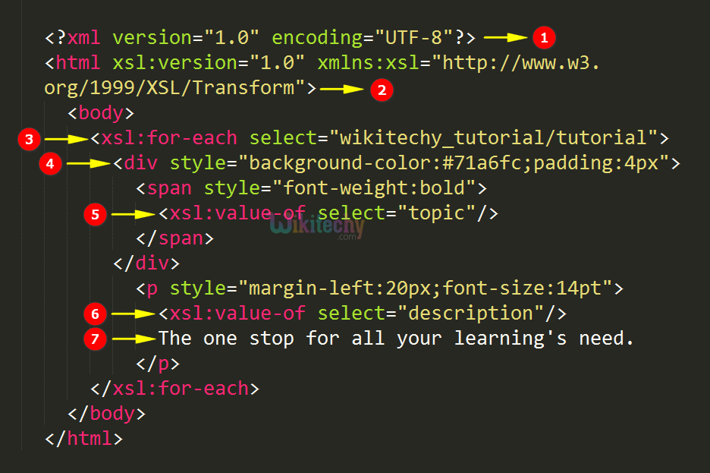Click the red annotation marker number 1
Viewport: 710px width, 473px height.
point(544,36)
